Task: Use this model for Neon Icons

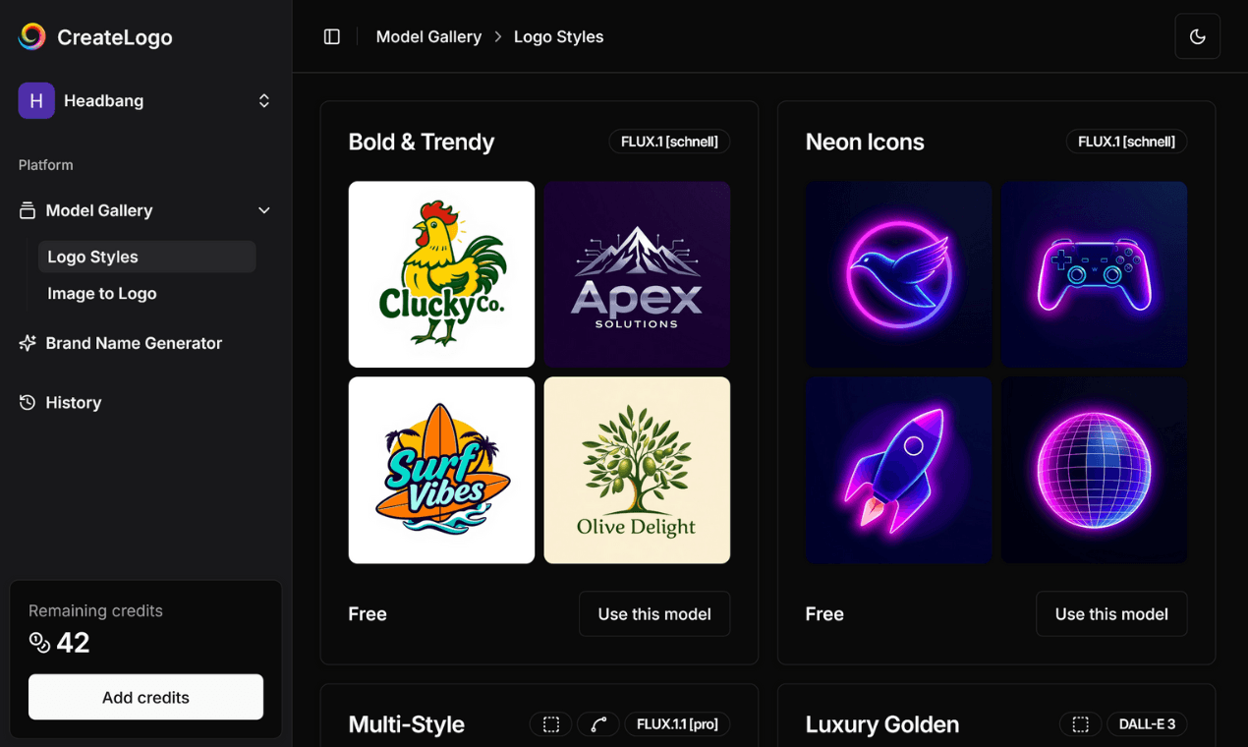Action: [1110, 613]
